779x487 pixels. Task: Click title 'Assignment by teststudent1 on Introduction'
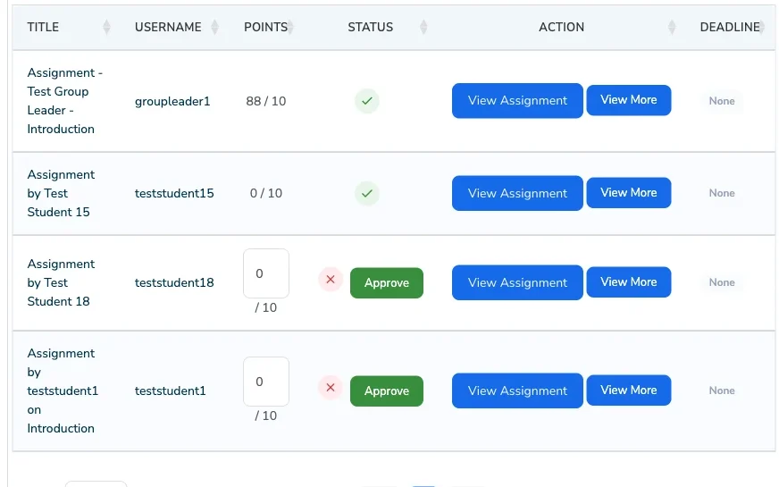63,390
